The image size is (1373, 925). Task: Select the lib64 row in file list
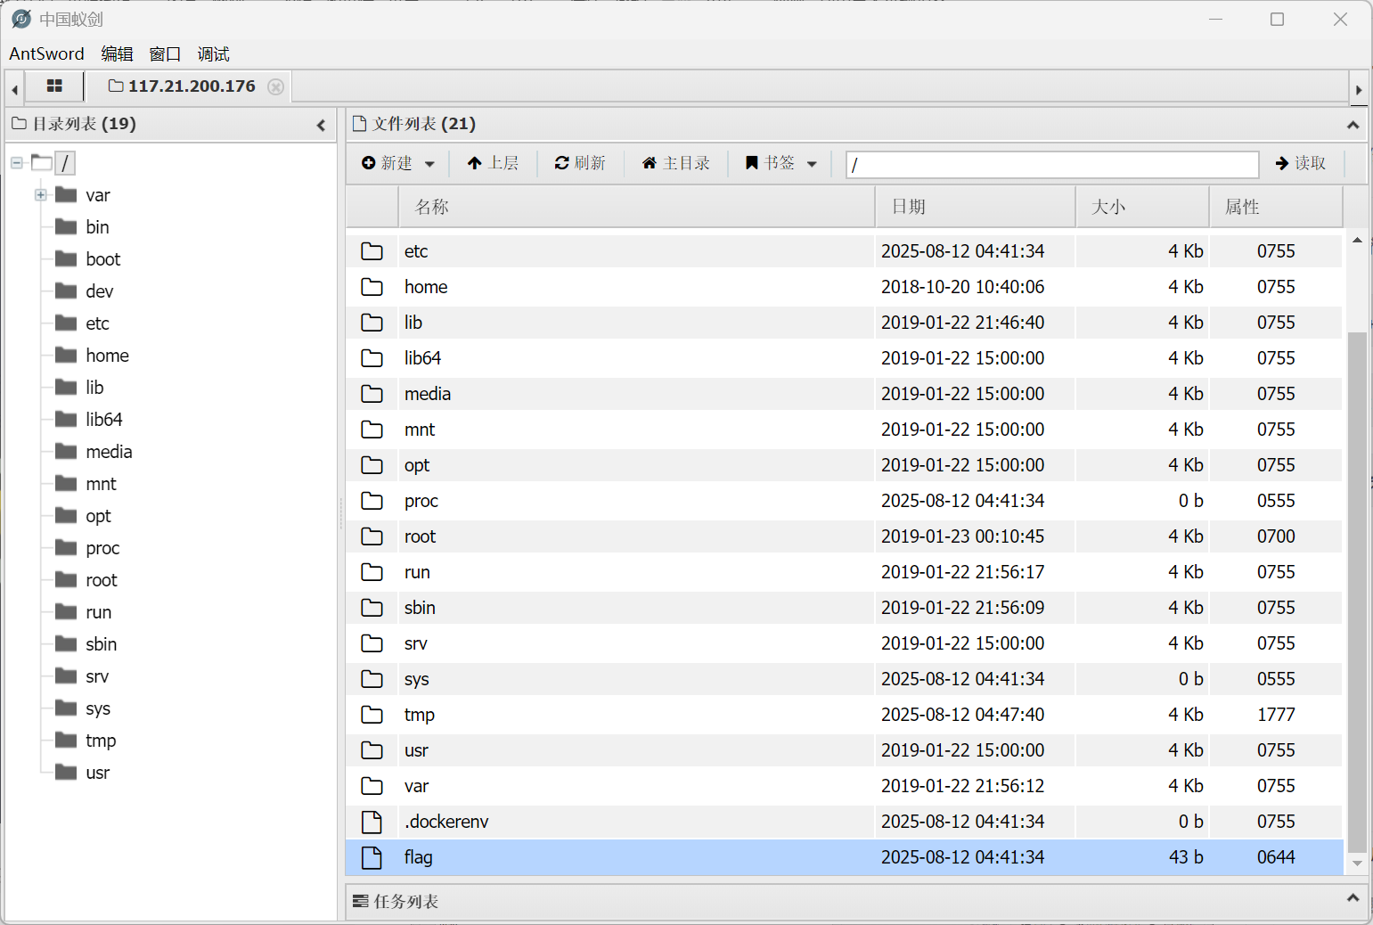coord(844,358)
